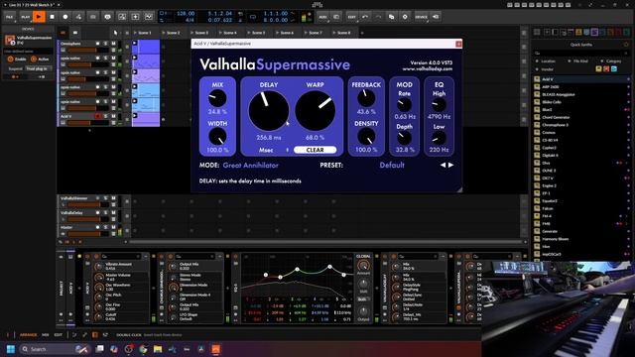Arm global Record in the transport bar
Viewport: 635px width, 357px height.
pyautogui.click(x=65, y=17)
